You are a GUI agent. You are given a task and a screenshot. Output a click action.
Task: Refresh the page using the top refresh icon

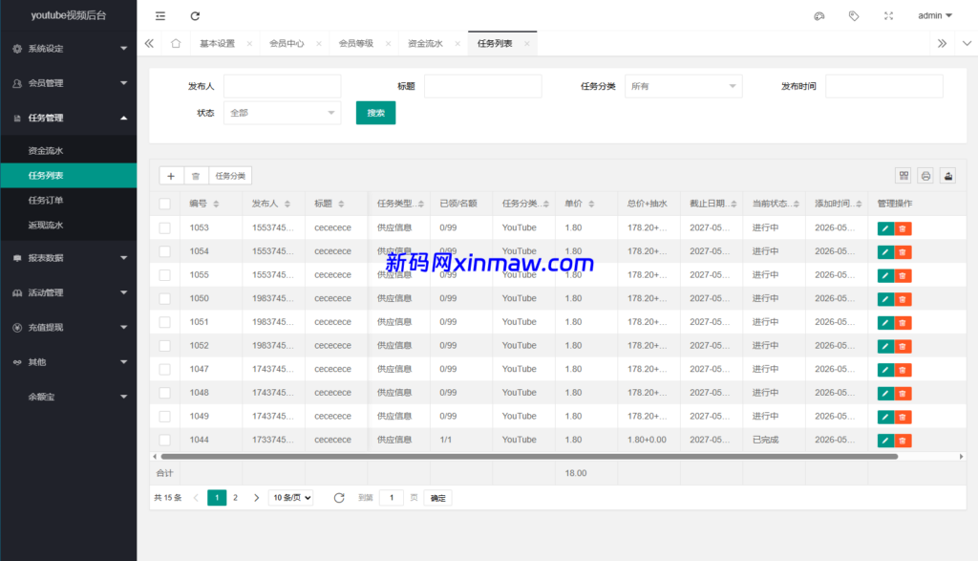point(195,15)
